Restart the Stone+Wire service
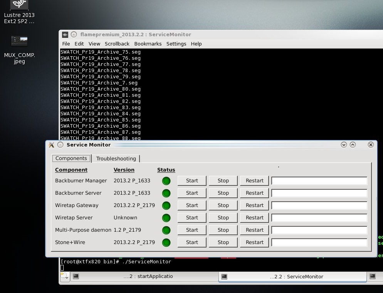The width and height of the screenshot is (383, 293). click(254, 242)
